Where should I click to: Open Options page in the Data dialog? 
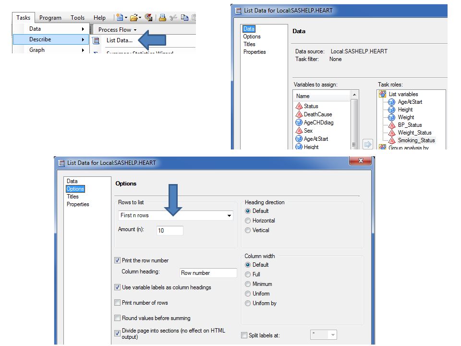click(252, 37)
